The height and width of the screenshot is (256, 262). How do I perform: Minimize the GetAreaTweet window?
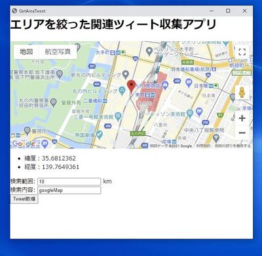(212, 10)
